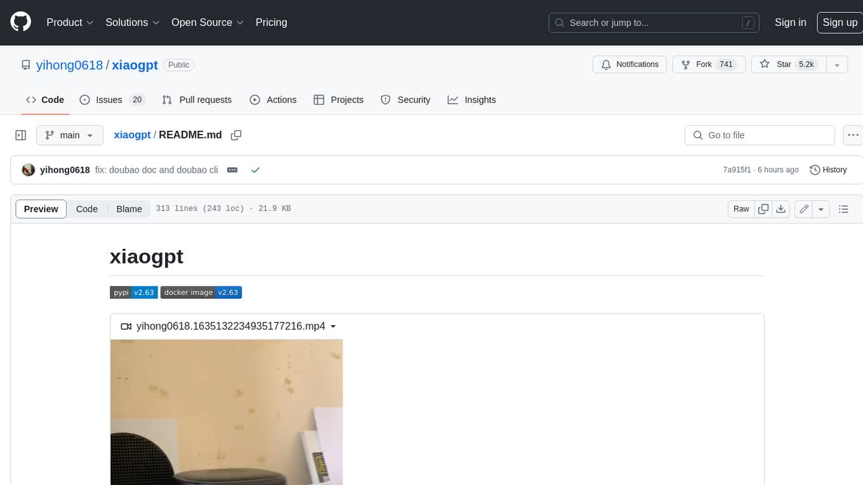Open the Pricing page
The image size is (863, 485).
(271, 22)
